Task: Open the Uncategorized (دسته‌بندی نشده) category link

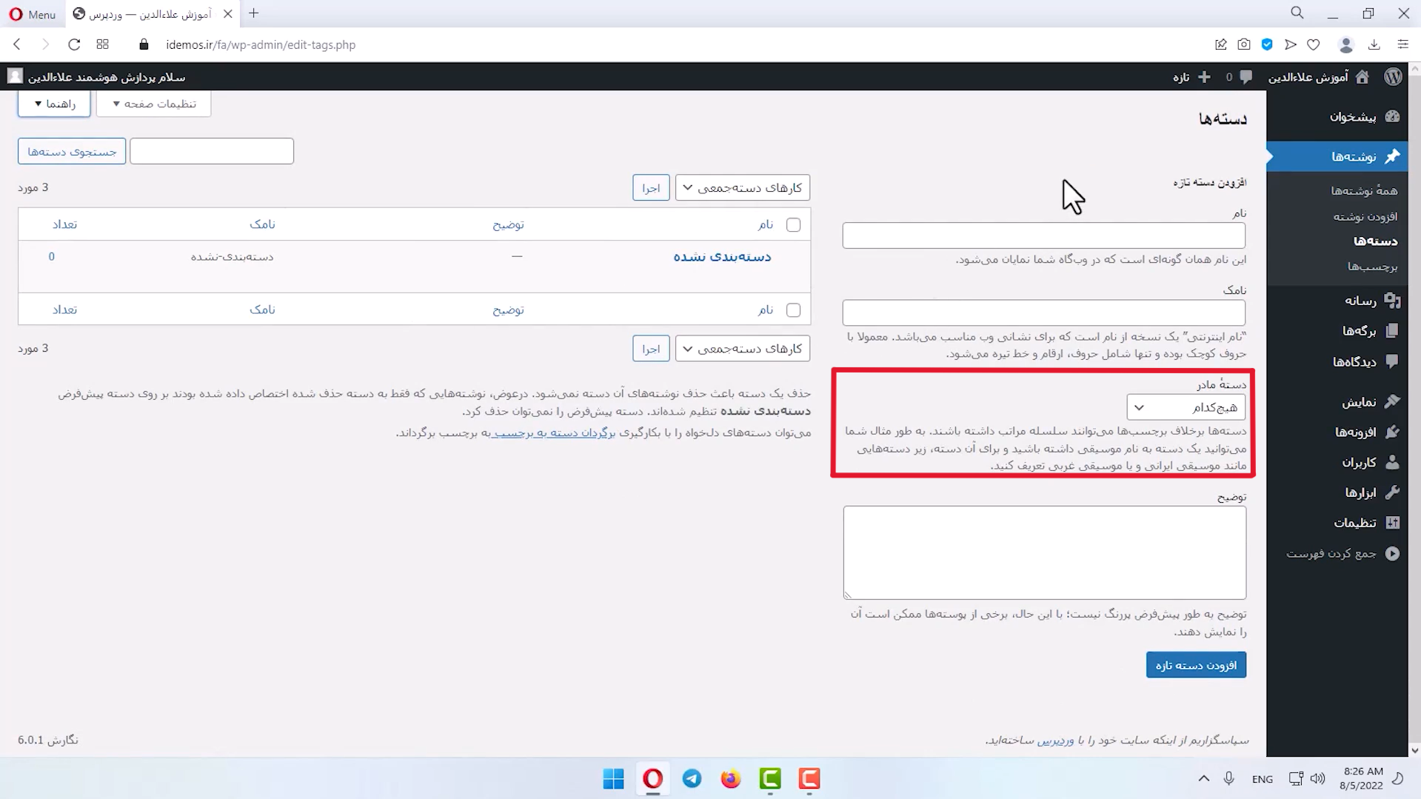Action: pyautogui.click(x=722, y=257)
